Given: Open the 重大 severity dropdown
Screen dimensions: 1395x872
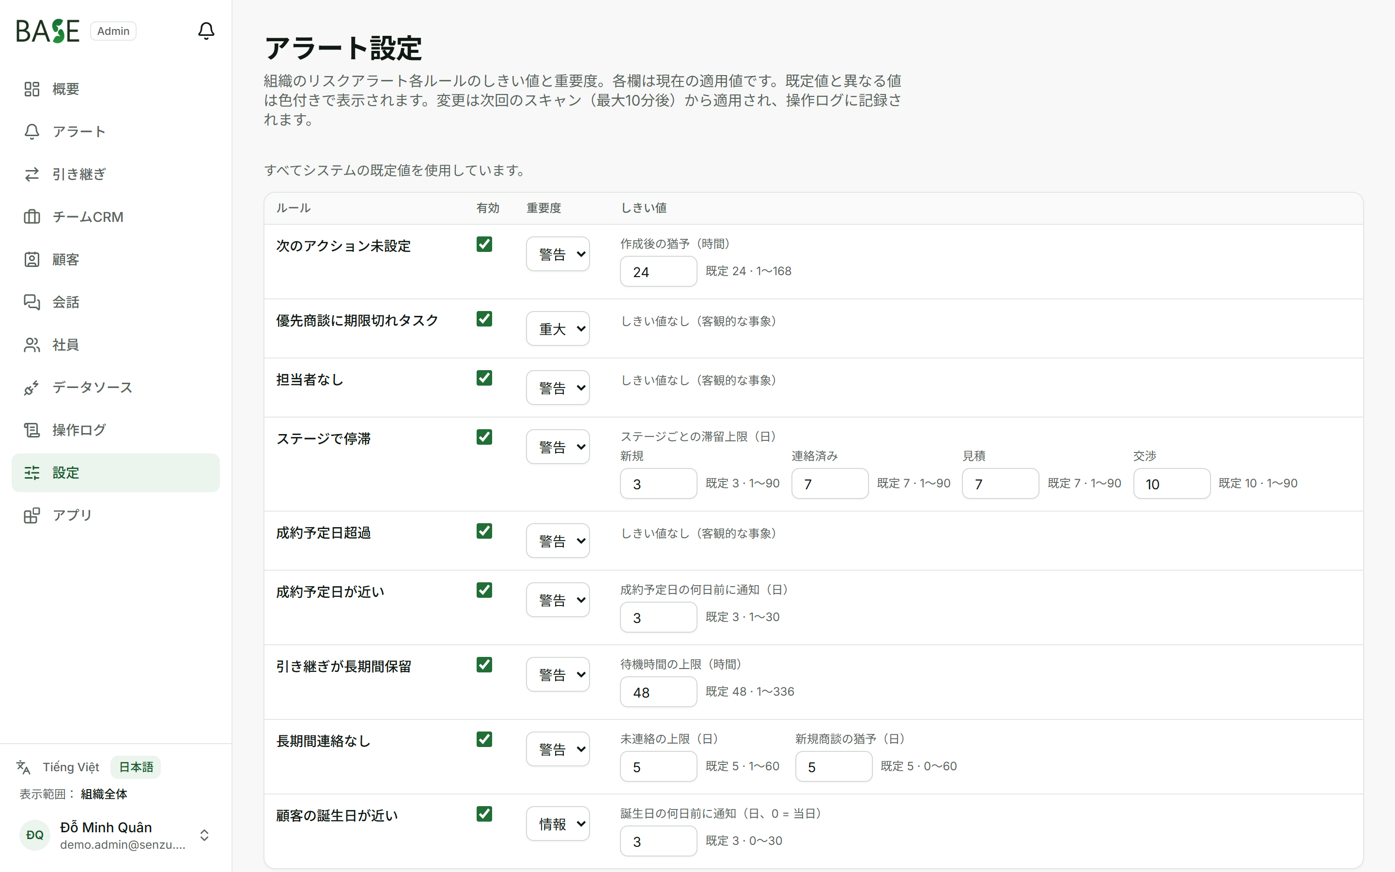Looking at the screenshot, I should tap(558, 329).
